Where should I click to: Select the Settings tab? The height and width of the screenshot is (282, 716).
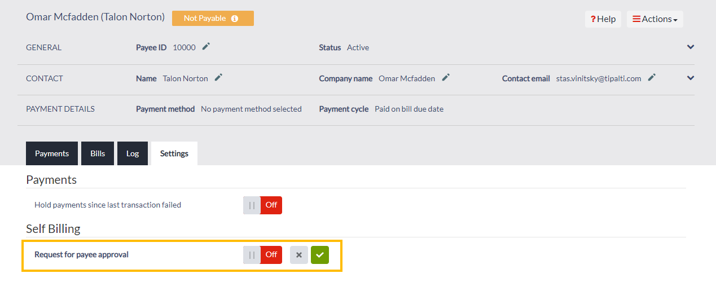coord(174,153)
